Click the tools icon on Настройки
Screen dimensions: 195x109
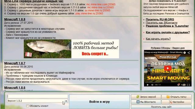(x=170, y=102)
